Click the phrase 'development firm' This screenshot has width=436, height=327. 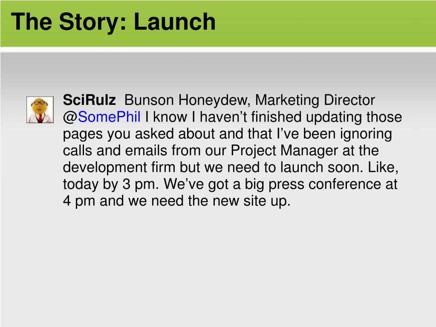tap(119, 168)
